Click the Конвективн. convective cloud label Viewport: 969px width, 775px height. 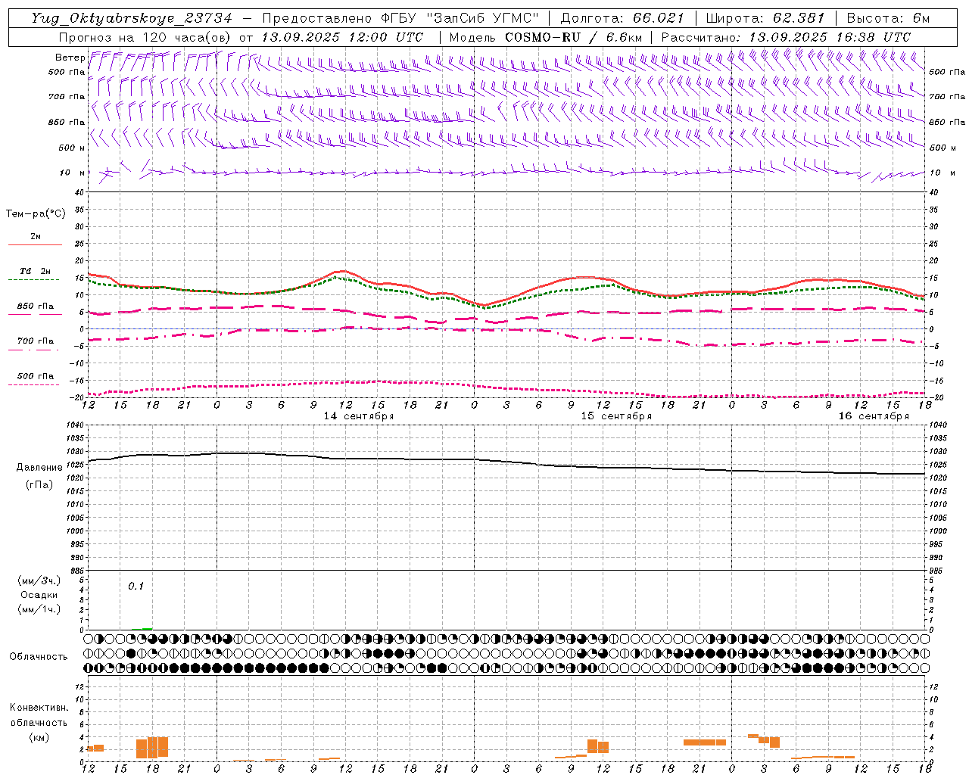tap(39, 708)
